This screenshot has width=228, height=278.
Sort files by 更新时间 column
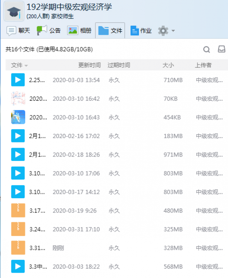(89, 65)
